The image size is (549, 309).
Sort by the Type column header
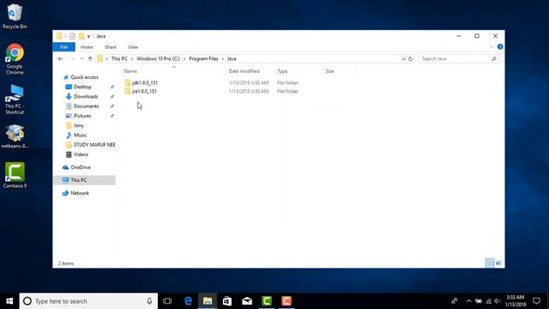pyautogui.click(x=282, y=71)
